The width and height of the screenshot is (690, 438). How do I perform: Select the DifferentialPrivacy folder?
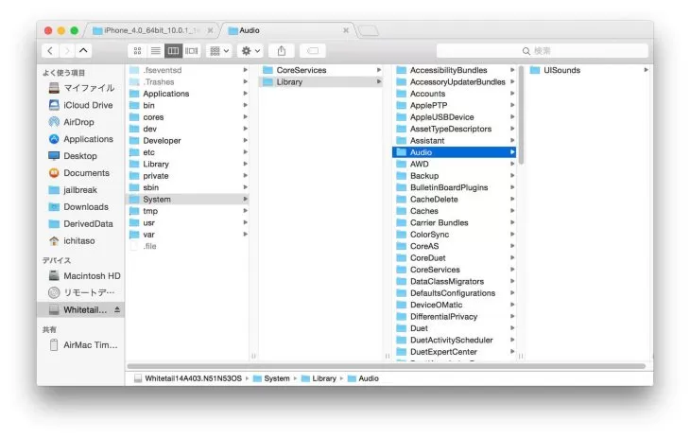[x=455, y=317]
